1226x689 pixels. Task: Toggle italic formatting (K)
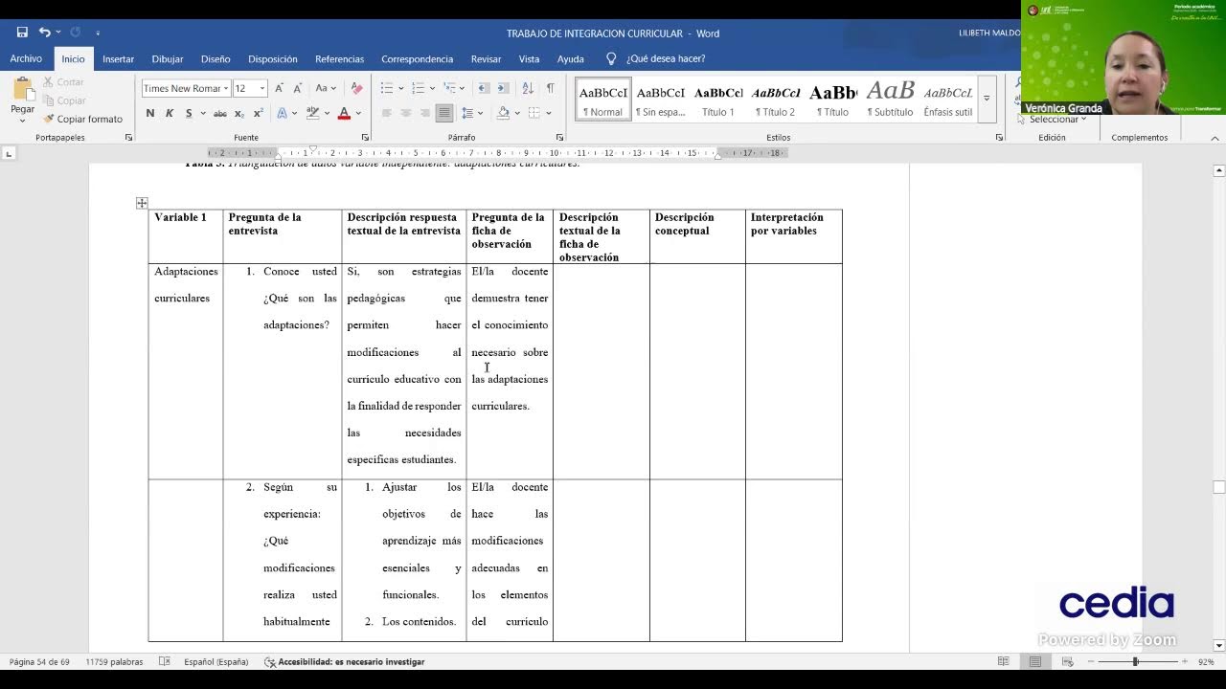(170, 113)
